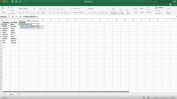
Task: Increase font size with larger A icon
Action: tap(40, 9)
